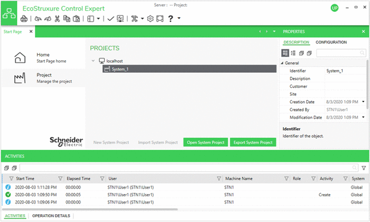Click Export System Project button
370x222 pixels.
tap(253, 142)
